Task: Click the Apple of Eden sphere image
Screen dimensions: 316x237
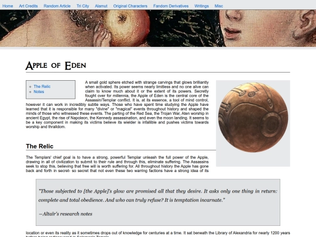Action: pyautogui.click(x=253, y=118)
